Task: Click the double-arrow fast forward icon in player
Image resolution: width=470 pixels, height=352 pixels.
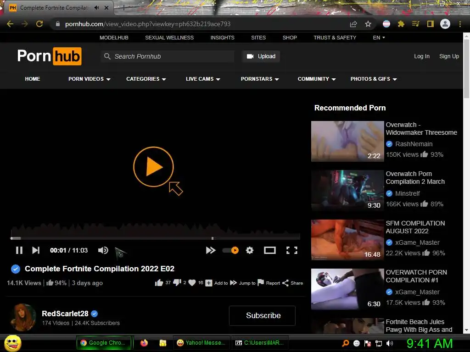Action: [x=211, y=250]
